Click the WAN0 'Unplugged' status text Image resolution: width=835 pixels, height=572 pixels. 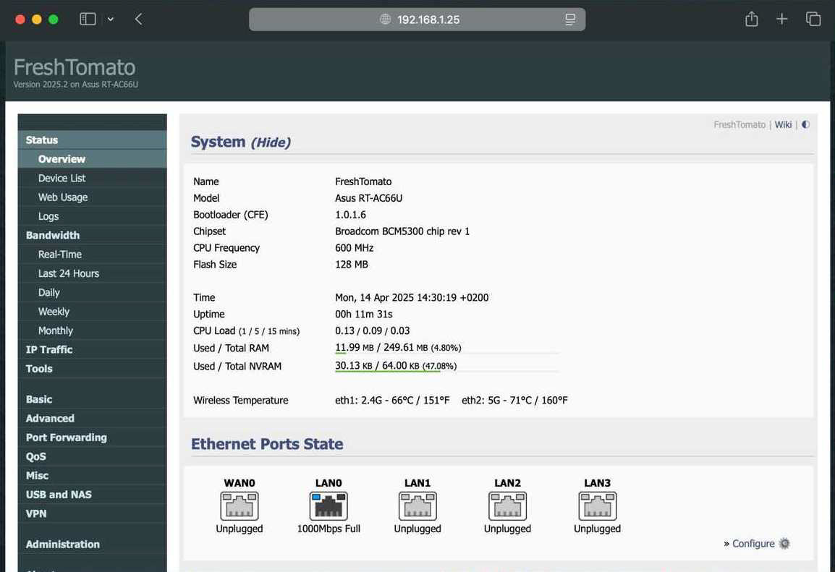click(x=239, y=529)
